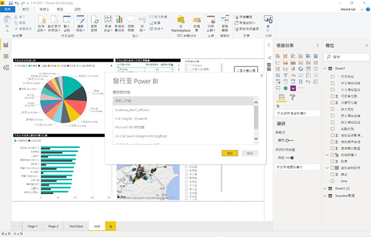This screenshot has height=237, width=371.
Task: Click Cancel (取消) button in dialog
Action: [250, 153]
